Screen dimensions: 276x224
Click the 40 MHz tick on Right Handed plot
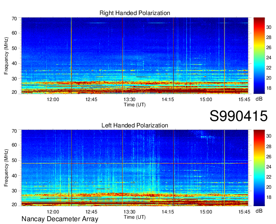[x=14, y=64]
